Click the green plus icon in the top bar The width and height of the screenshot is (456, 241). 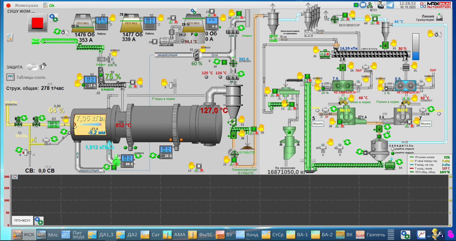click(x=356, y=5)
